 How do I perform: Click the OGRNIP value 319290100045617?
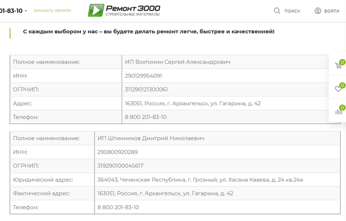coord(120,166)
